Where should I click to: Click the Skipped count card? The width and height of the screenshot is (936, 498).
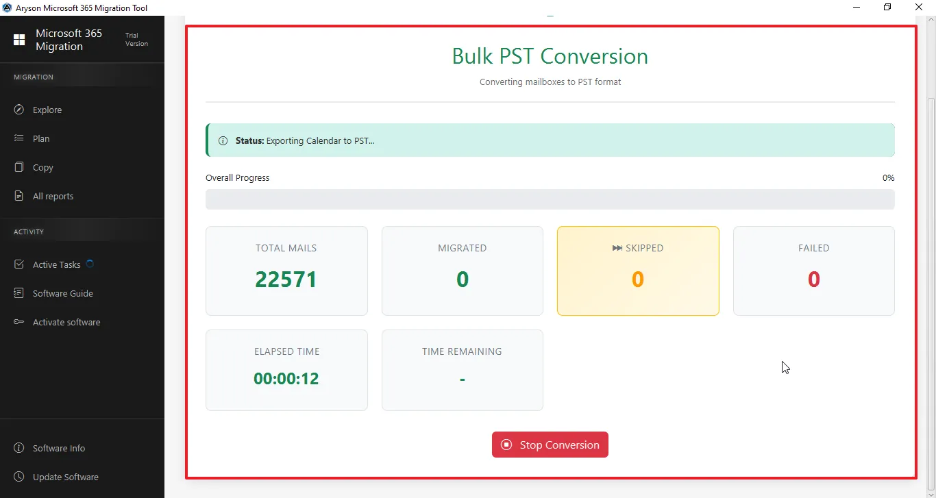pyautogui.click(x=637, y=271)
